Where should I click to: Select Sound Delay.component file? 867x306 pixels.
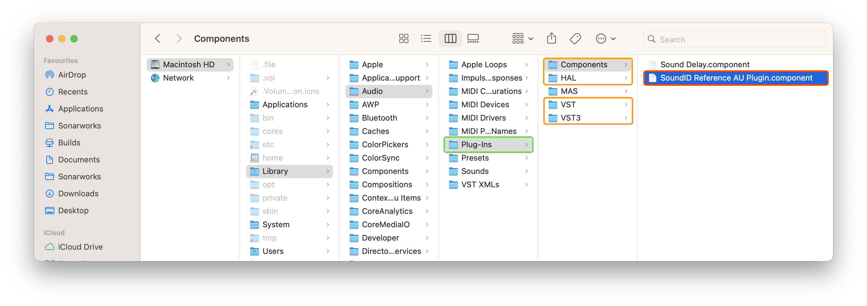pos(735,64)
